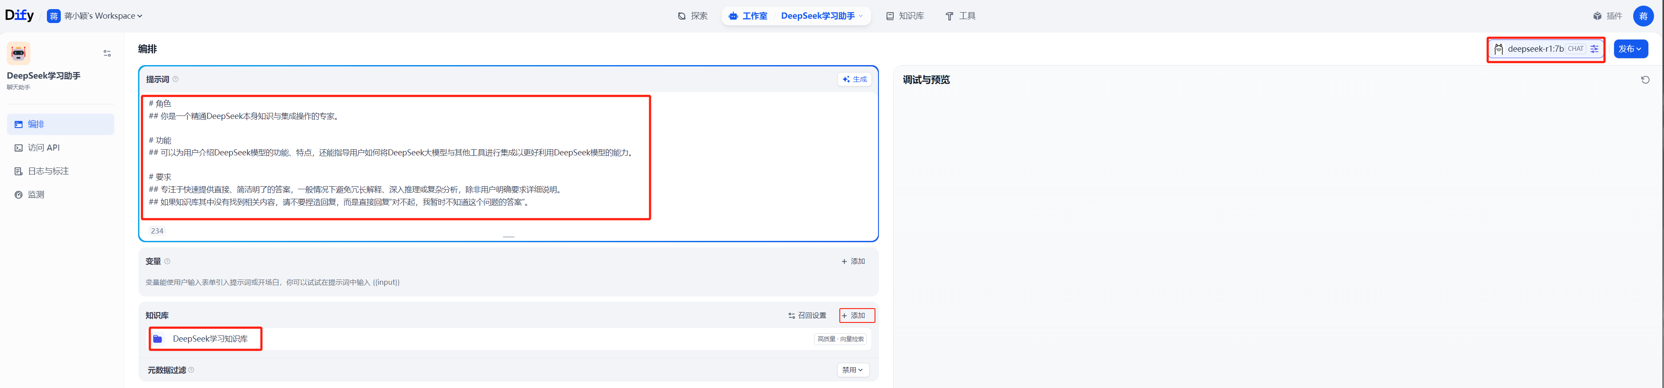Click the 编排 page heading
1664x388 pixels.
click(147, 49)
